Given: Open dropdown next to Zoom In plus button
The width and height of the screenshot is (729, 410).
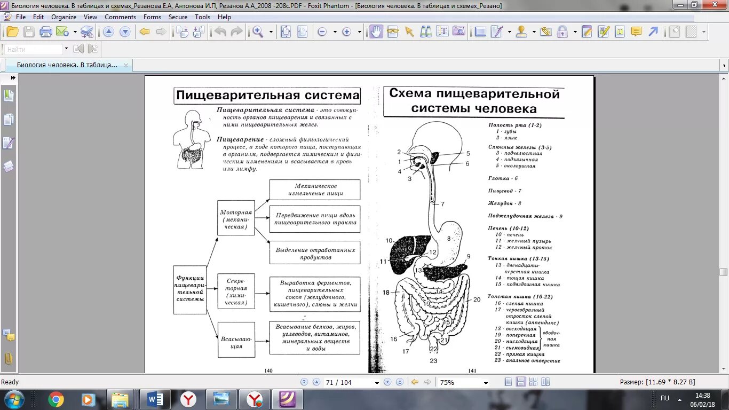Looking at the screenshot, I should [x=359, y=32].
